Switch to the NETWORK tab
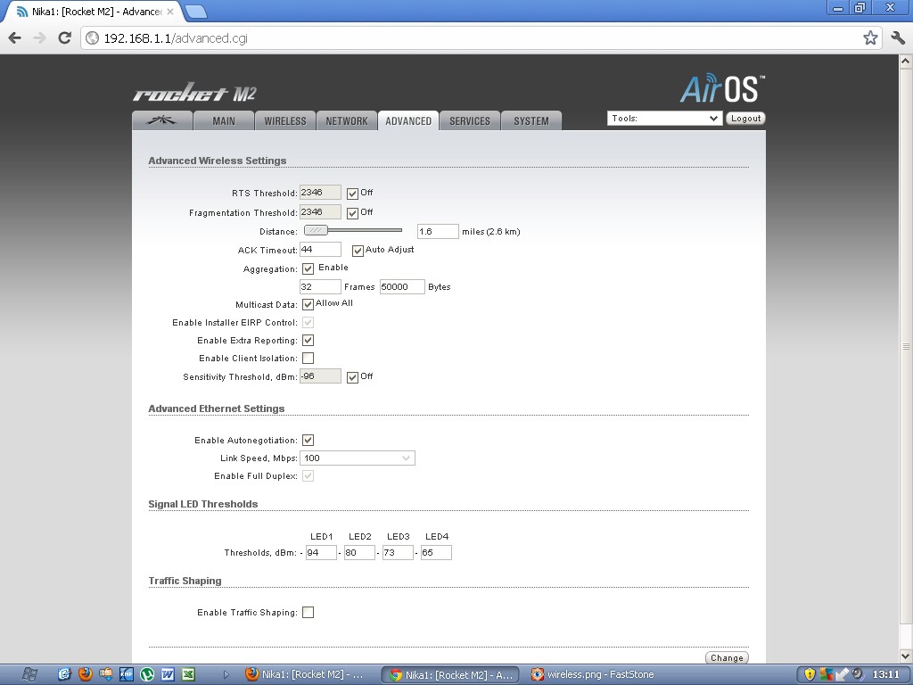This screenshot has width=913, height=685. tap(347, 120)
